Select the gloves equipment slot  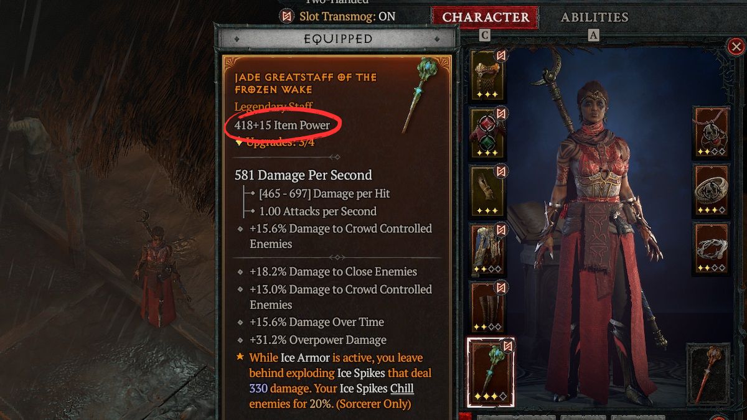(488, 192)
